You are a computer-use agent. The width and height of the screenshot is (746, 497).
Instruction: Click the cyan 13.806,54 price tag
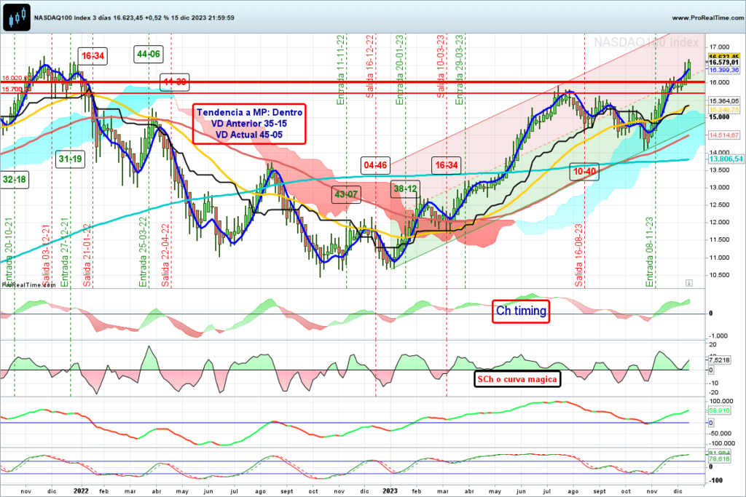pos(725,159)
